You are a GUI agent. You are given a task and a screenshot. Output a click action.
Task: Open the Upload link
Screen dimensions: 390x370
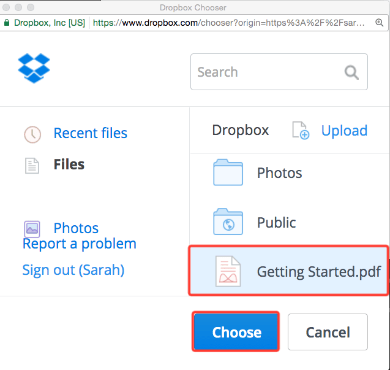pyautogui.click(x=344, y=131)
